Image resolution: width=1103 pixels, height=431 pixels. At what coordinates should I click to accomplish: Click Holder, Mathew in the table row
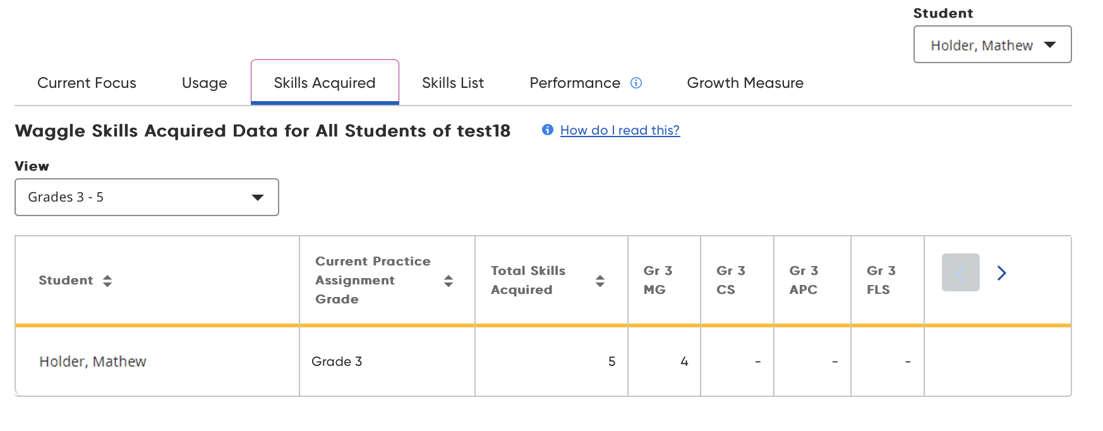(93, 361)
